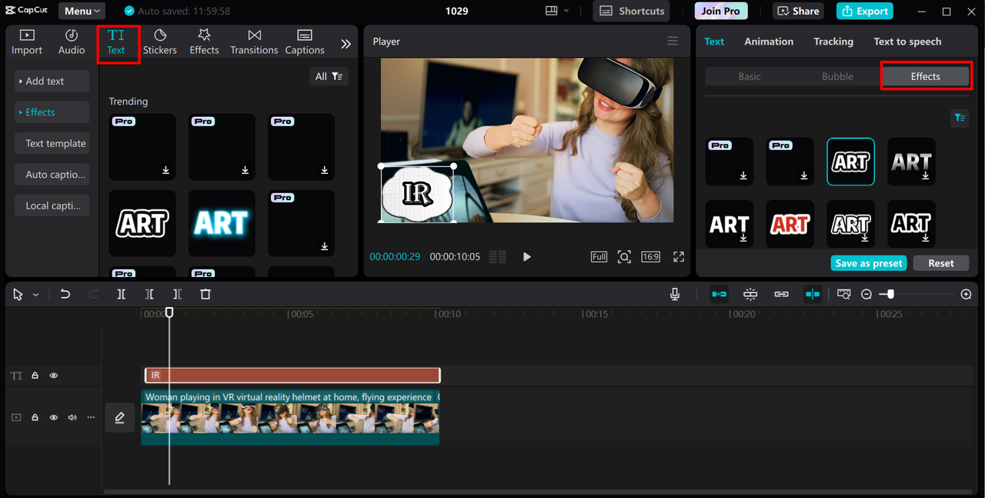
Task: Open the Text template category
Action: click(x=52, y=143)
